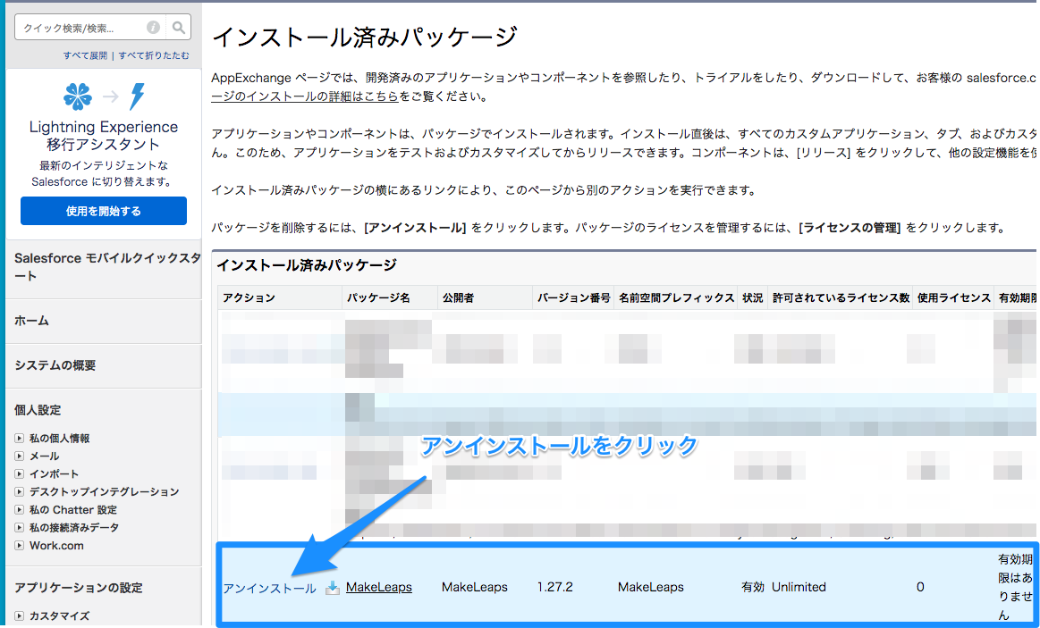1040x628 pixels.
Task: Click 個人設定 section heading
Action: click(x=38, y=410)
